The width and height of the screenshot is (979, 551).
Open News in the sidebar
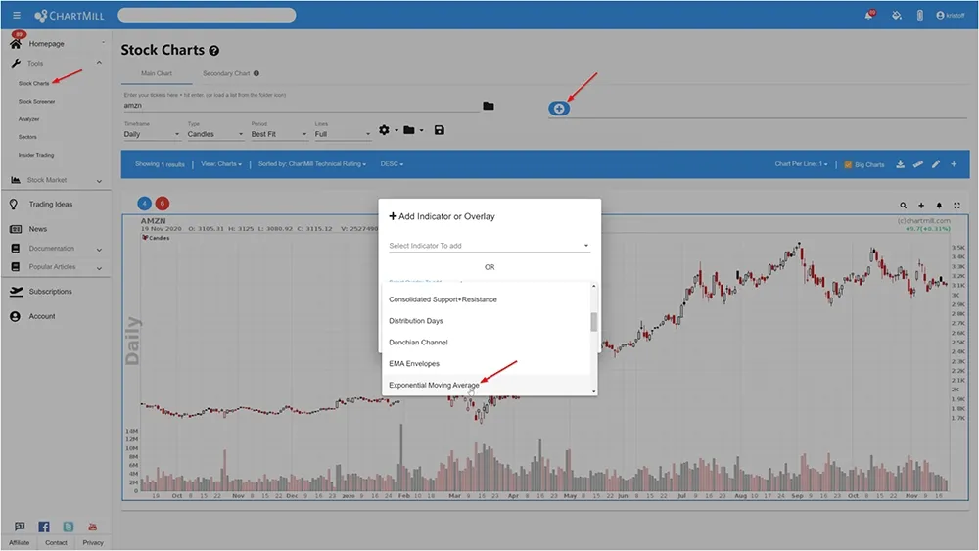pyautogui.click(x=37, y=229)
